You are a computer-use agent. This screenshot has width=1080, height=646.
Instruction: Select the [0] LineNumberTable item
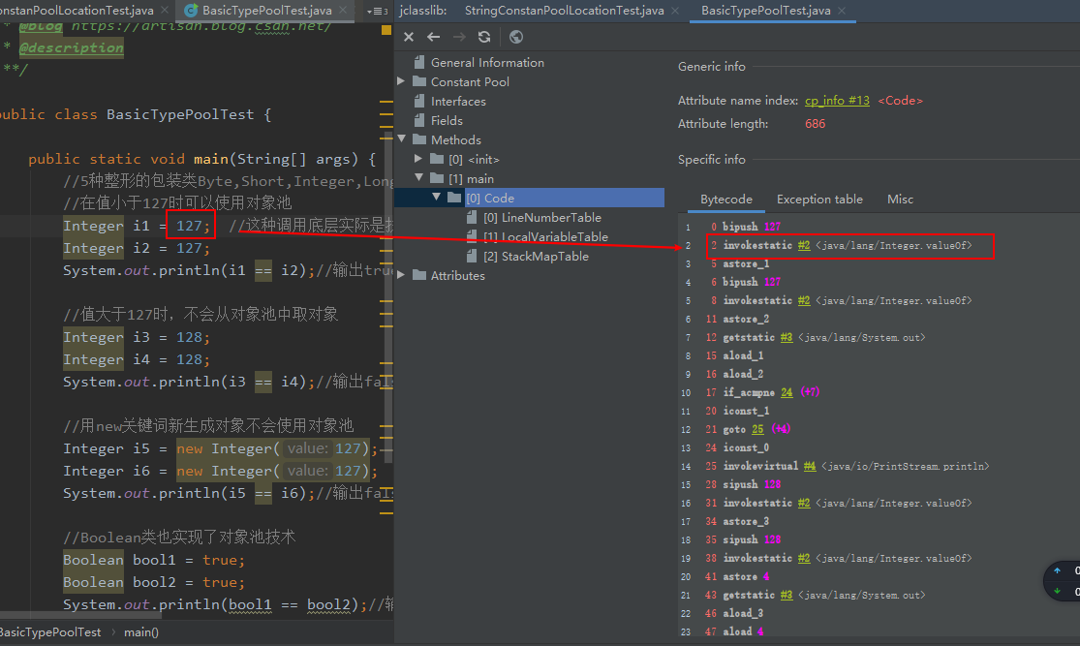click(x=542, y=218)
